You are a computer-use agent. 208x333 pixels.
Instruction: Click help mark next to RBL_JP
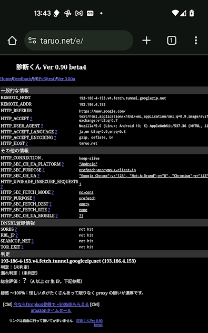[16, 236]
